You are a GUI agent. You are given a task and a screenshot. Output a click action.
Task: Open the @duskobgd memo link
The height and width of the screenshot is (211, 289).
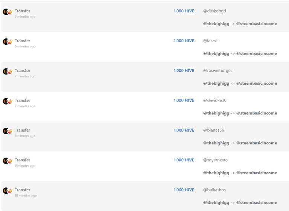(x=214, y=11)
